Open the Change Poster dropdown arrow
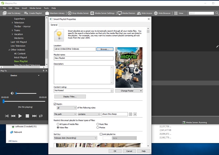The image size is (219, 155). (x=141, y=91)
